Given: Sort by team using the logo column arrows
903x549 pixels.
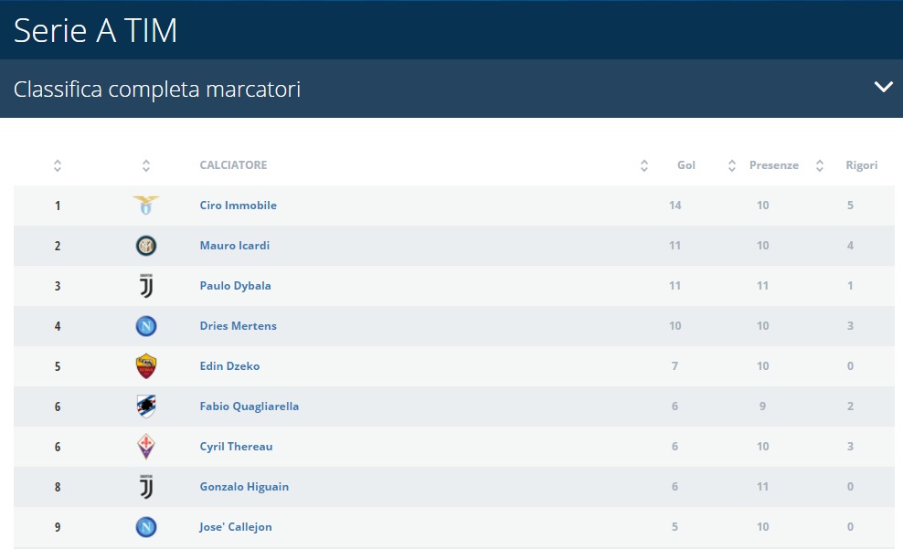Looking at the screenshot, I should (146, 165).
